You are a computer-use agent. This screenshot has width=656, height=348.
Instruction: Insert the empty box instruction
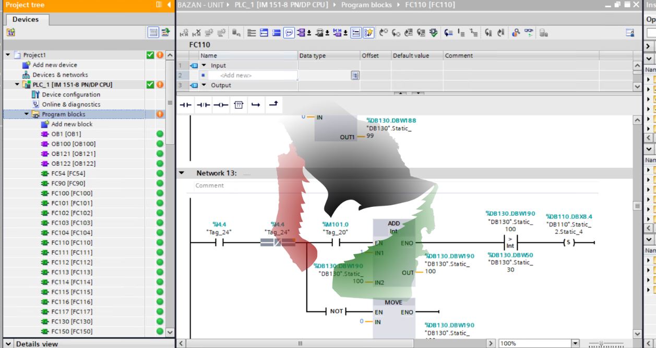238,105
